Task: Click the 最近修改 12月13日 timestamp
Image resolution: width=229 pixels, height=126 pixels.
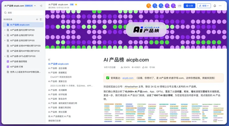Action: coord(59,8)
